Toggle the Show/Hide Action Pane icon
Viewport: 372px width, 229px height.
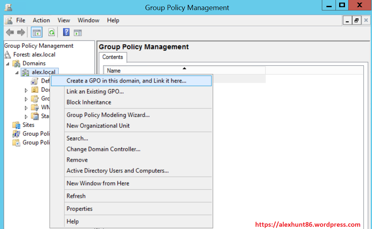coord(77,32)
